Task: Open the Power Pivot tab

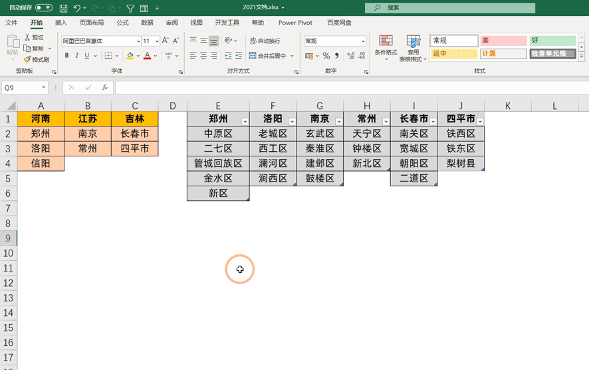Action: coord(295,23)
